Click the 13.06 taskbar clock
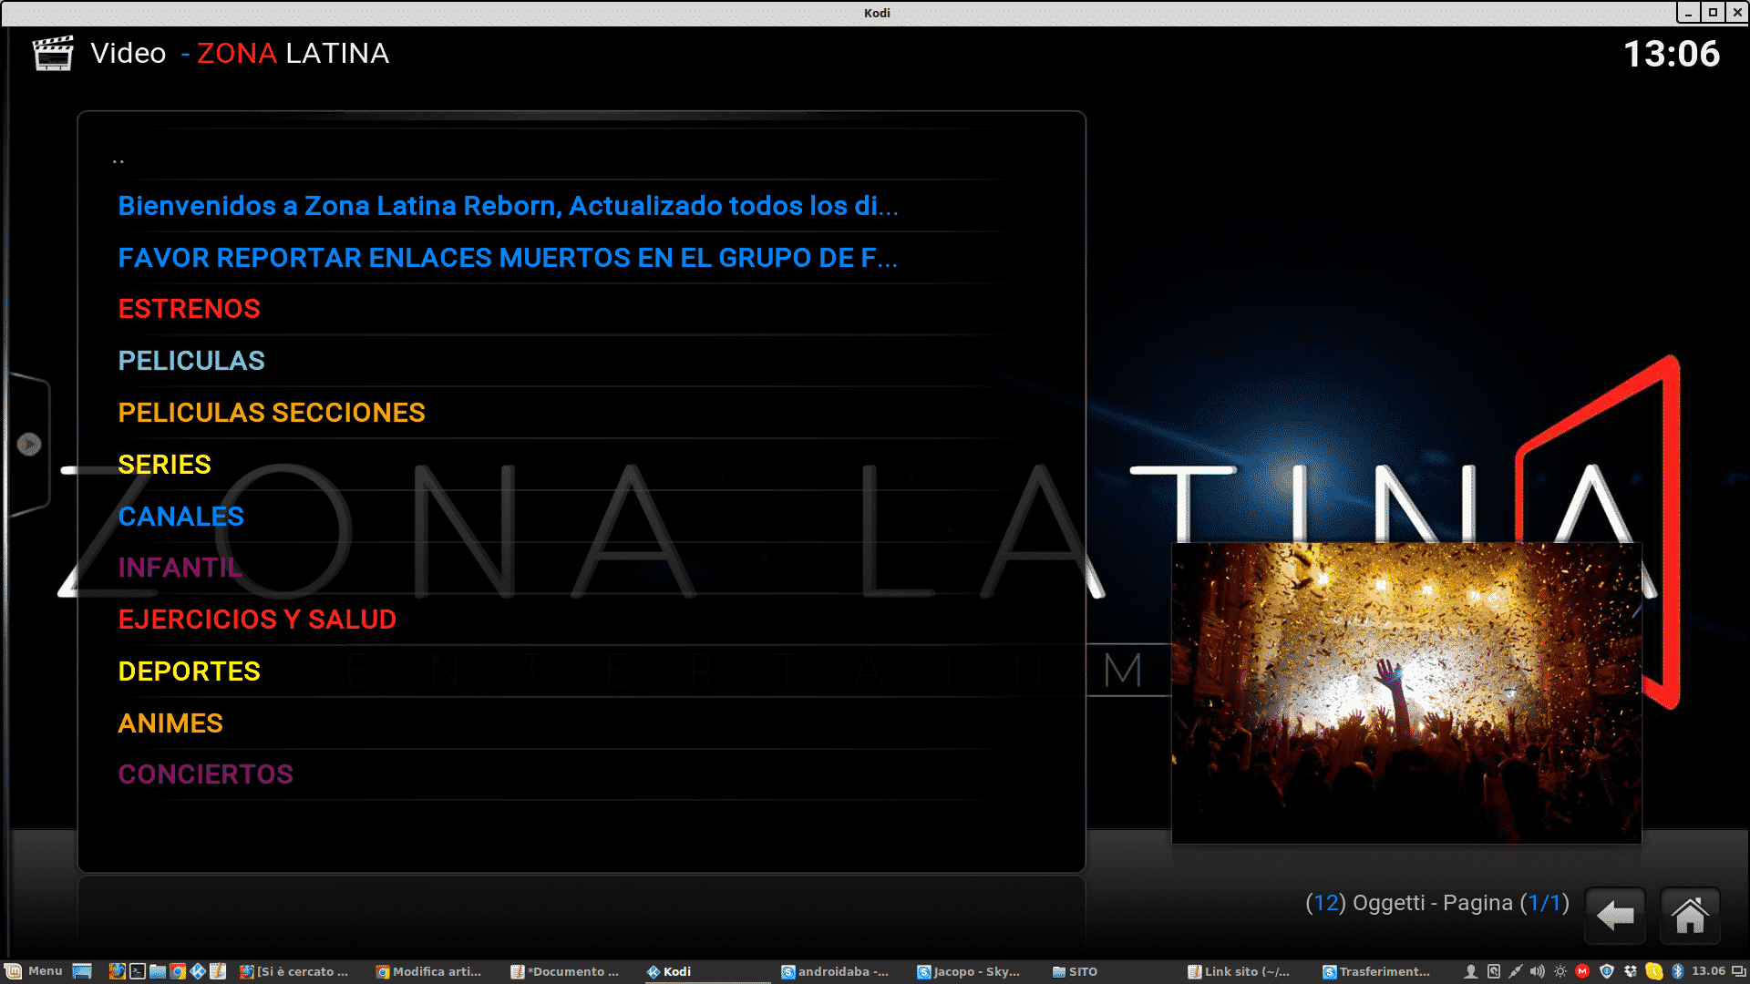This screenshot has width=1750, height=984. click(x=1708, y=971)
